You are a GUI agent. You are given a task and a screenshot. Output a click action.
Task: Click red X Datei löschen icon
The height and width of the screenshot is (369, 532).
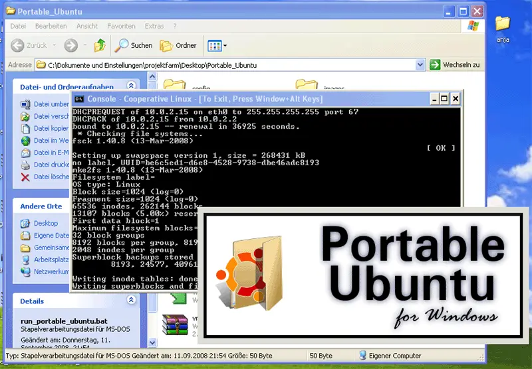pos(25,177)
